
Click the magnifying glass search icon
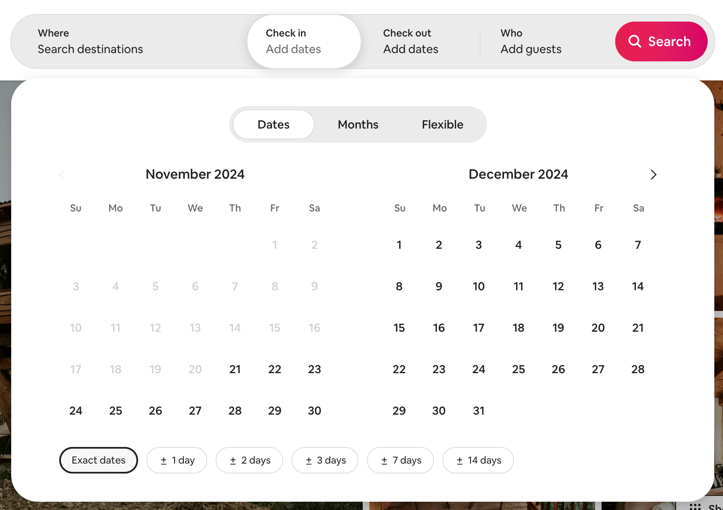635,41
